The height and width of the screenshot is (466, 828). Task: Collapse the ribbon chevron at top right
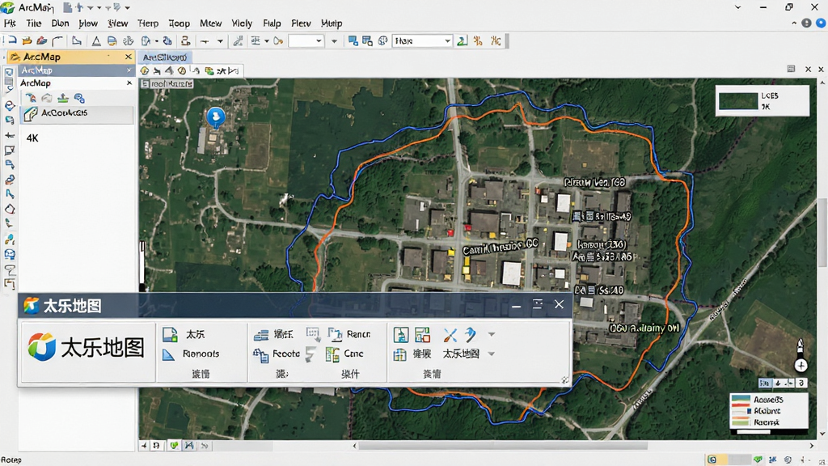[x=794, y=23]
